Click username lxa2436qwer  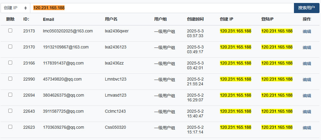pyautogui.click(x=117, y=31)
